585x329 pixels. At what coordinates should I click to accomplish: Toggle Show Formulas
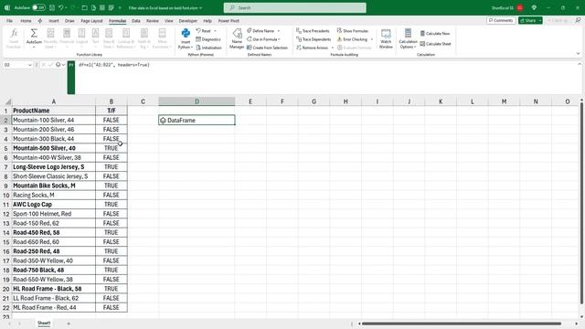click(x=353, y=30)
